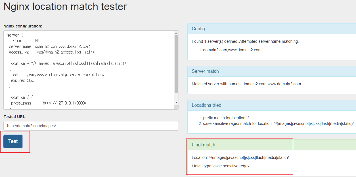Click the Match type result text
356x177 pixels.
[x=221, y=166]
